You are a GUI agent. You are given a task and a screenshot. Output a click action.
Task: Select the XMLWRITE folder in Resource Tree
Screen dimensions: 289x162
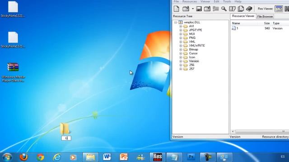pyautogui.click(x=197, y=45)
